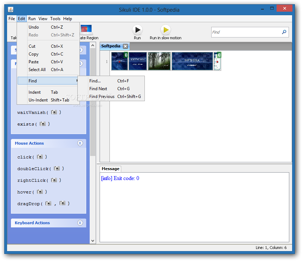Expand the Keyboard Actions panel
Screen dimensions: 302x261
80,223
